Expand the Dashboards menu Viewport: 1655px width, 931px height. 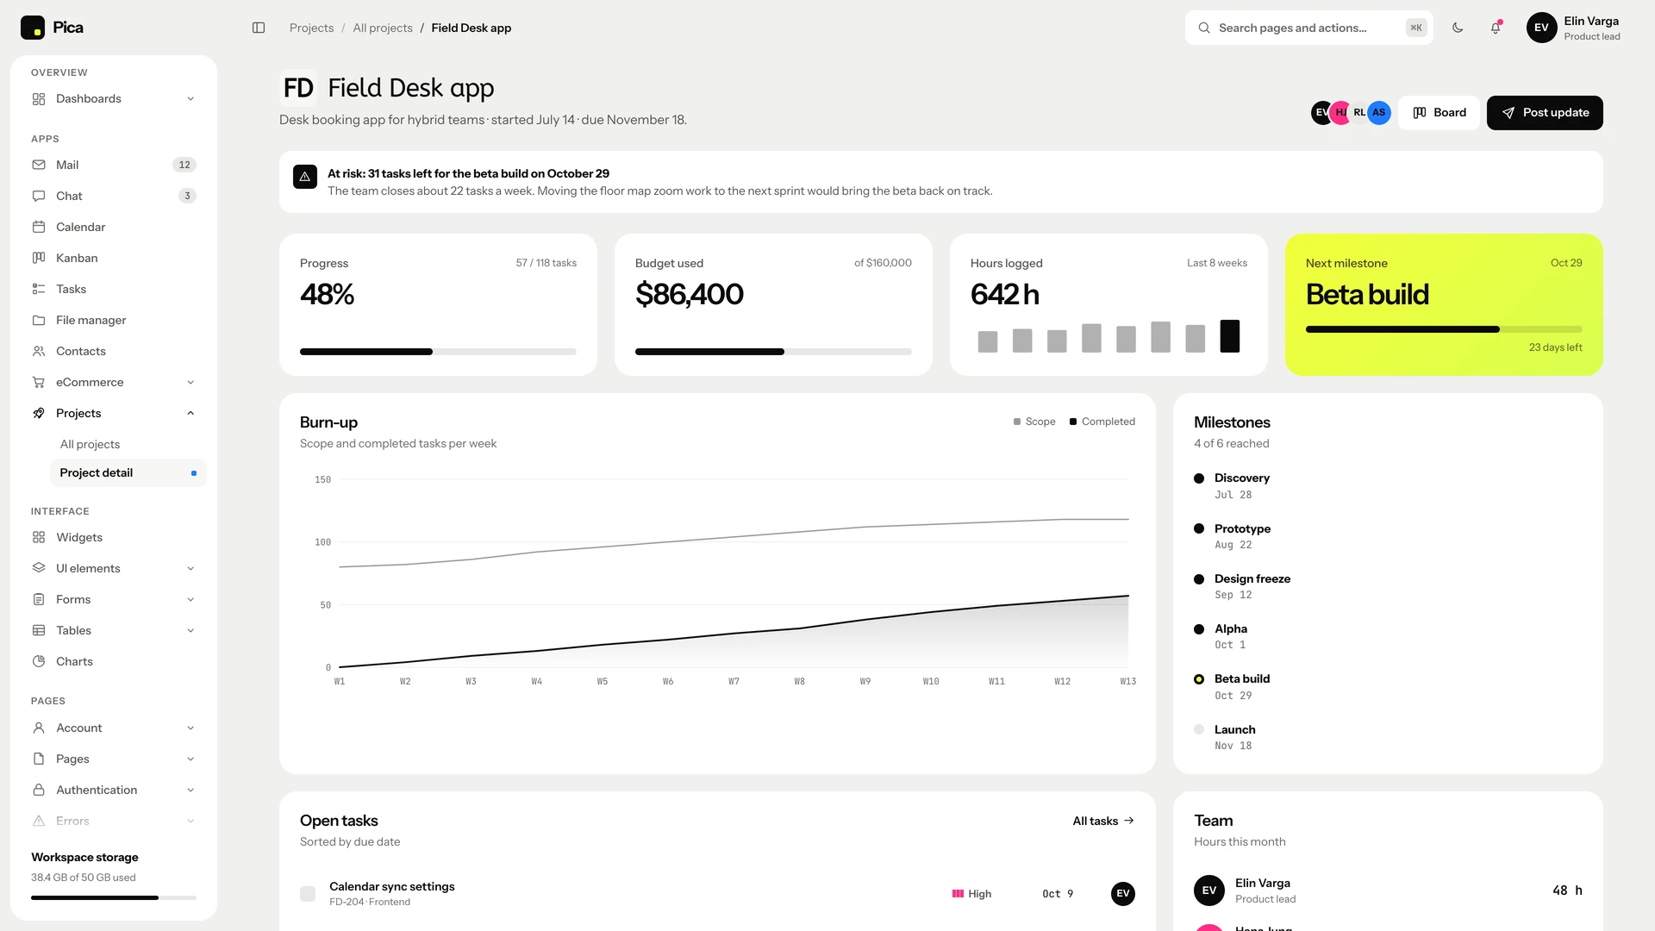click(x=114, y=99)
